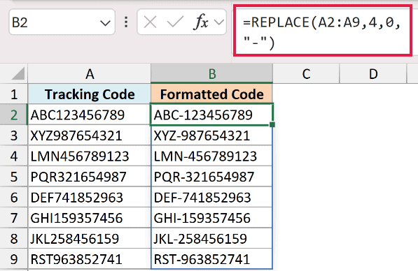Click cell containing JKL-258456159
Image resolution: width=418 pixels, height=271 pixels.
212,238
